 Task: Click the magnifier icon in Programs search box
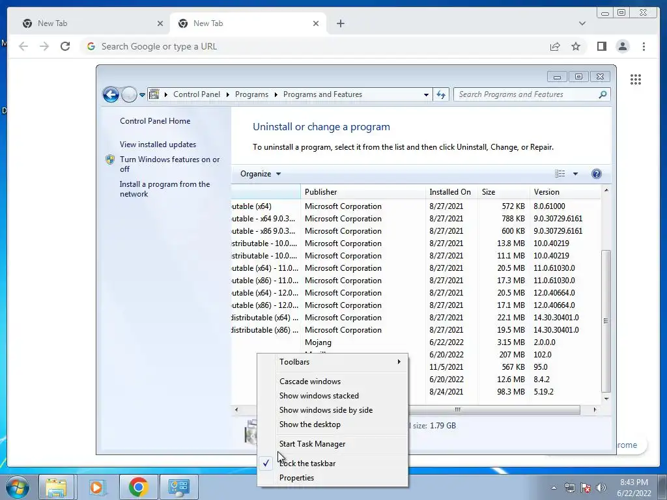[x=603, y=94]
